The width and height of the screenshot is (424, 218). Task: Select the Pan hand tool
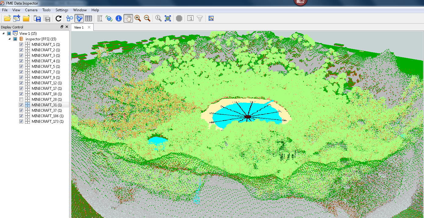(128, 18)
